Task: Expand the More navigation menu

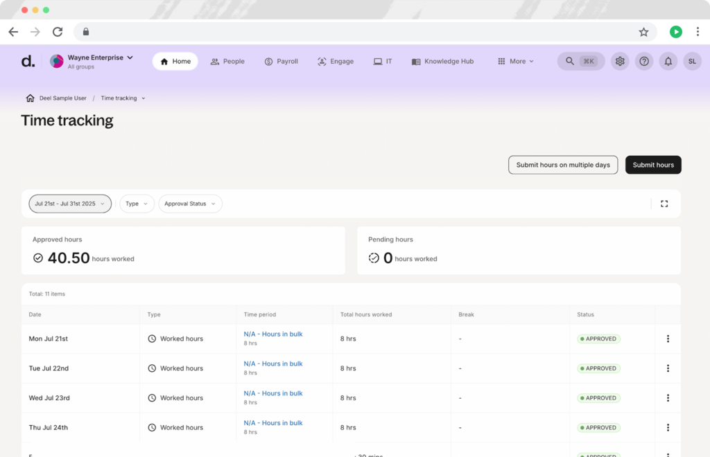Action: pyautogui.click(x=516, y=62)
